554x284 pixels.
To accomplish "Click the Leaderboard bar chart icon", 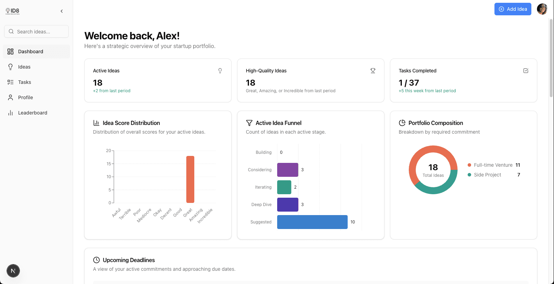I will click(x=10, y=113).
